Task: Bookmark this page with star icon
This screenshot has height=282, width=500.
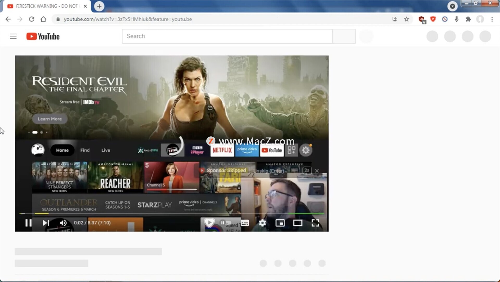Action: [407, 19]
